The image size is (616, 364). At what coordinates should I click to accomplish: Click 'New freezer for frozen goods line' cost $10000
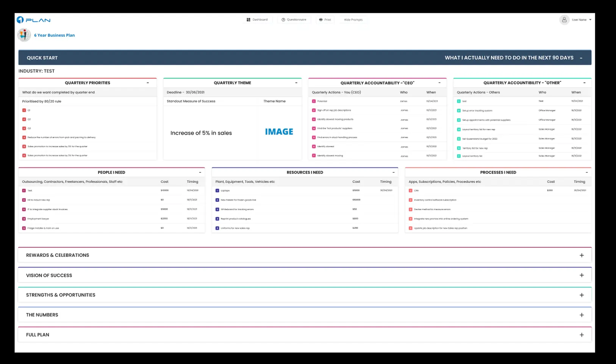point(356,200)
